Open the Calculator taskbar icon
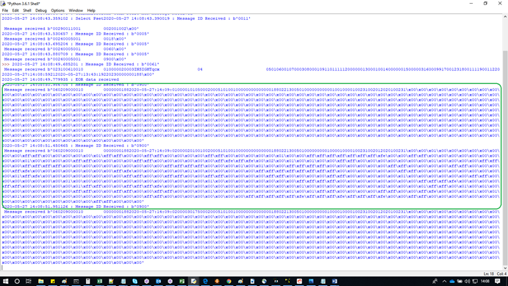Screen dimensions: 508x286 click(87, 281)
